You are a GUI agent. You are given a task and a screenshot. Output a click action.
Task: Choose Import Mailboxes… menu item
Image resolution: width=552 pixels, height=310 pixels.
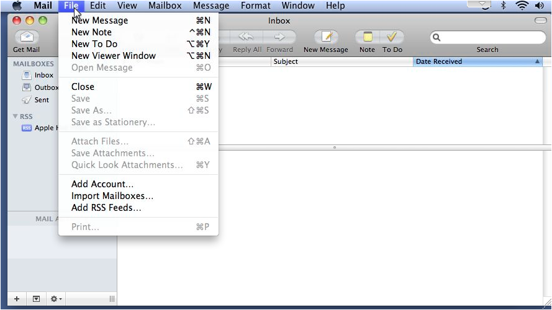tap(138, 196)
